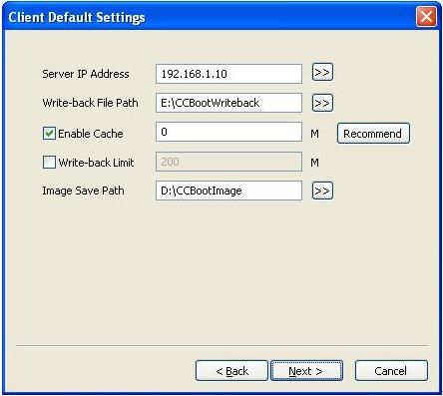Click the >> button beside Server IP Address
Image resolution: width=443 pixels, height=396 pixels.
(x=322, y=72)
